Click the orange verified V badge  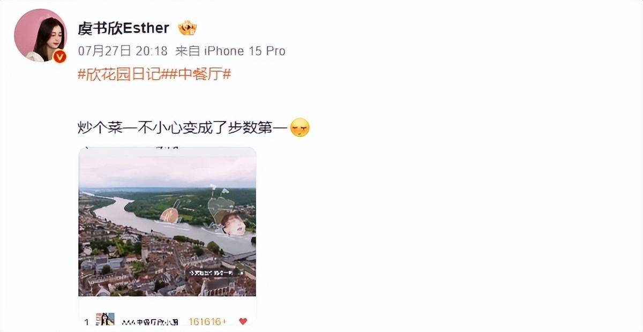point(59,56)
